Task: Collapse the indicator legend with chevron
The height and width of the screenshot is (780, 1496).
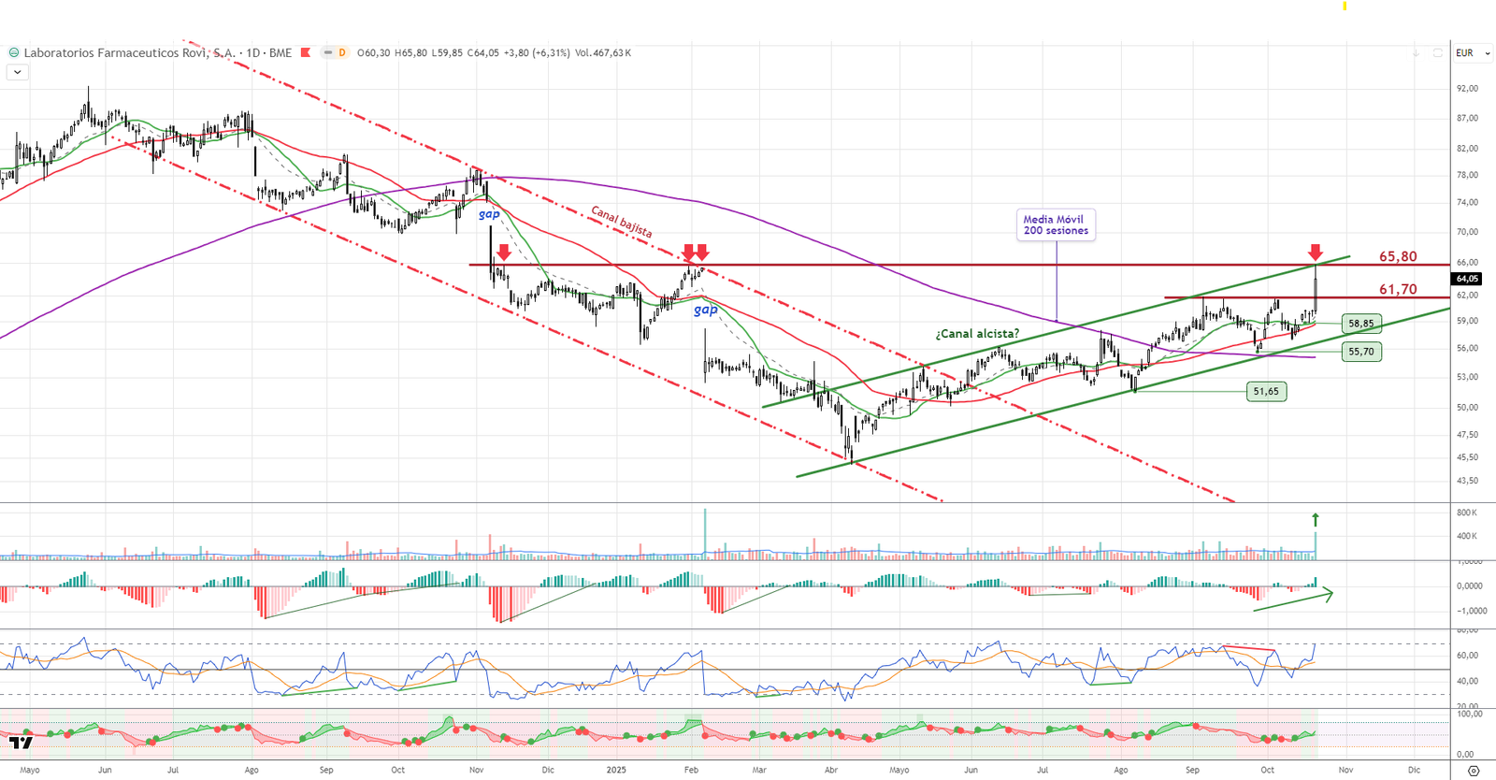Action: pyautogui.click(x=17, y=72)
